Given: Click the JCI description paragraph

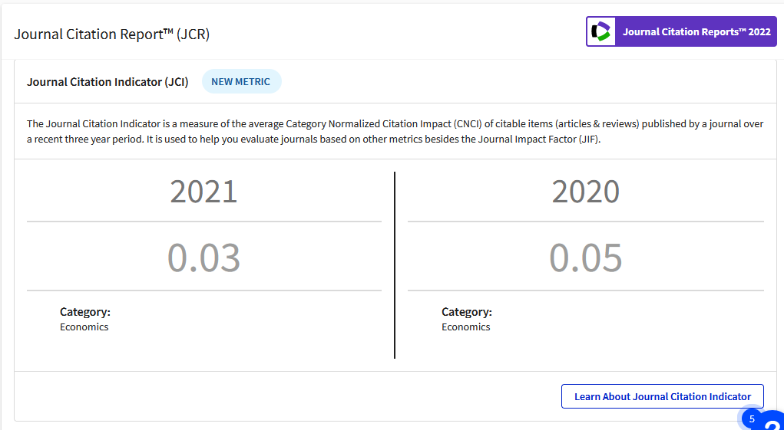Looking at the screenshot, I should [395, 132].
